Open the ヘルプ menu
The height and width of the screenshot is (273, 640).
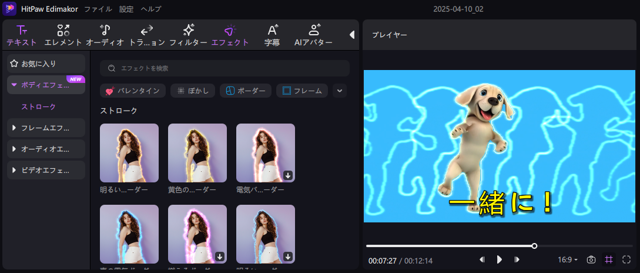coord(151,9)
